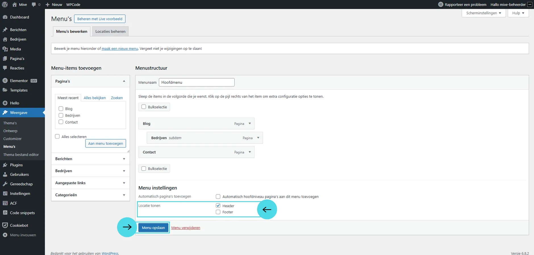The height and width of the screenshot is (255, 534).
Task: Open the Dashboard icon in sidebar
Action: pyautogui.click(x=5, y=17)
